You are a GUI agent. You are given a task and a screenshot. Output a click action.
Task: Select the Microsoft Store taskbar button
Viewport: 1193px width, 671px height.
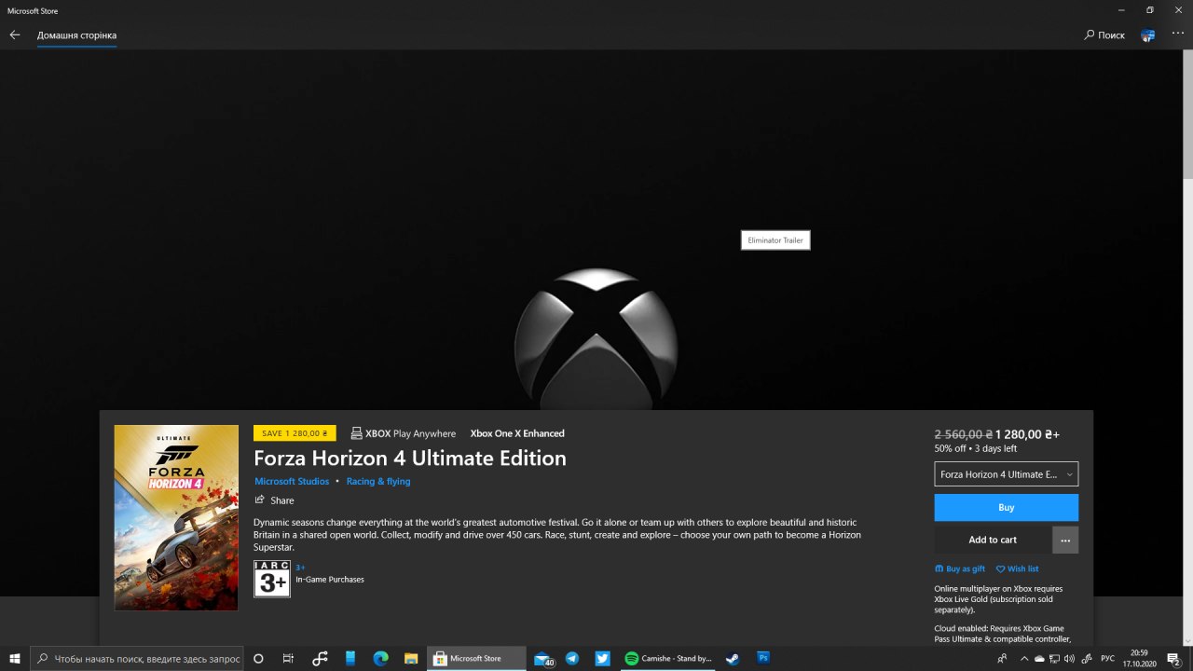click(476, 658)
